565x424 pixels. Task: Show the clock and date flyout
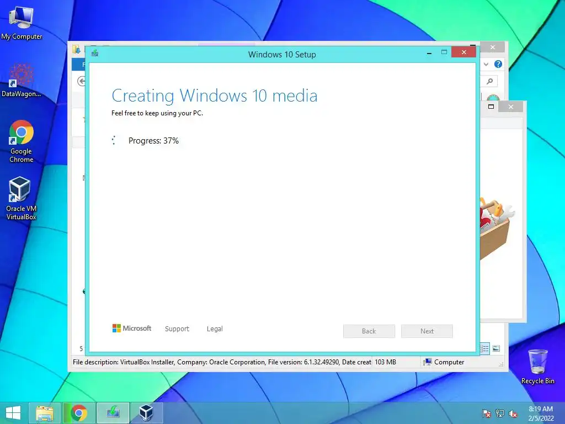[541, 413]
